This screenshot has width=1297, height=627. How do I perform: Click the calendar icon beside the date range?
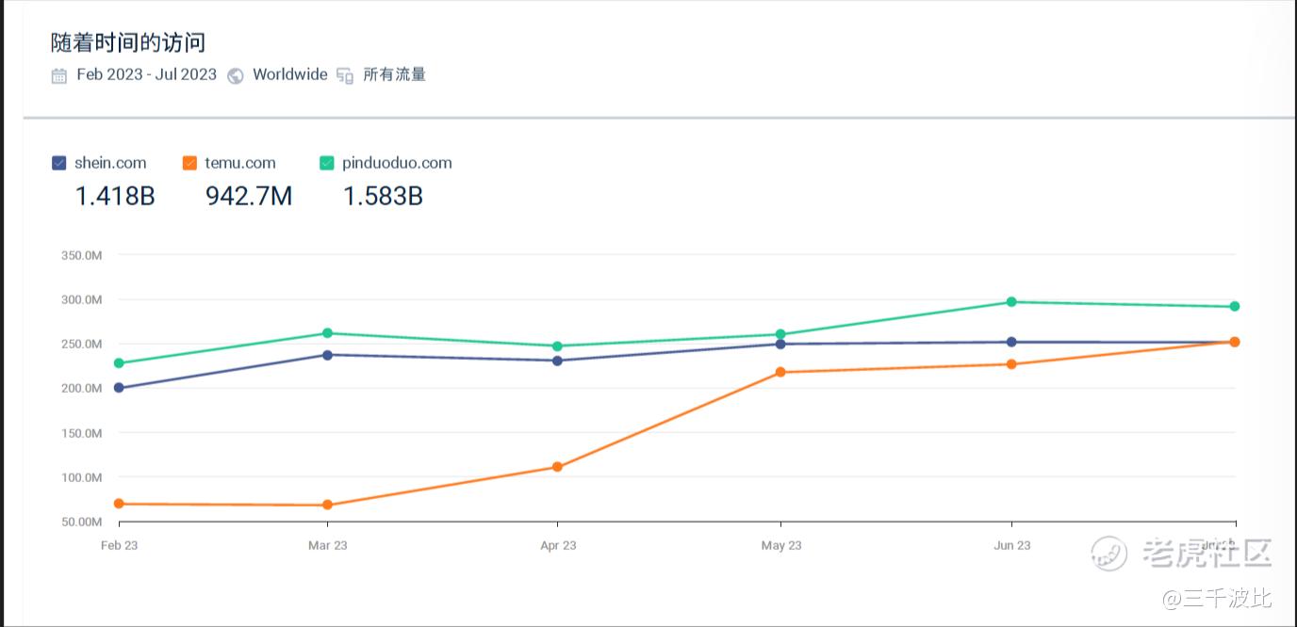pyautogui.click(x=59, y=75)
